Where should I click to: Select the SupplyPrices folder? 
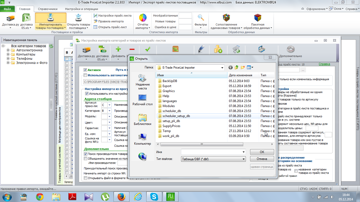tap(171, 126)
